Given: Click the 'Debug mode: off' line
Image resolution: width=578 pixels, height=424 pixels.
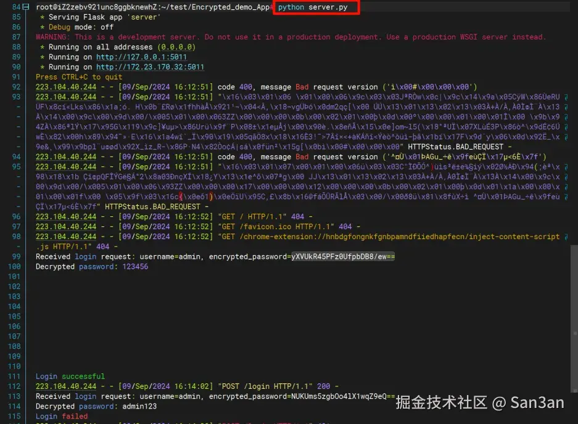Looking at the screenshot, I should (x=76, y=27).
